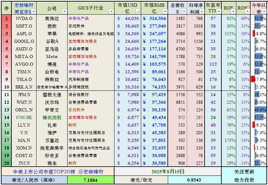Open the ROE column filter dropdown
Screen dimensions: 268x185
pyautogui.click(x=233, y=11)
